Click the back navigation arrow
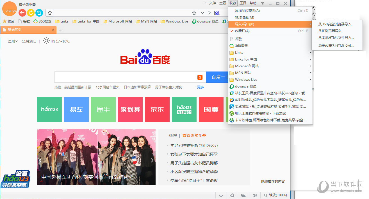The width and height of the screenshot is (369, 199). point(22,13)
